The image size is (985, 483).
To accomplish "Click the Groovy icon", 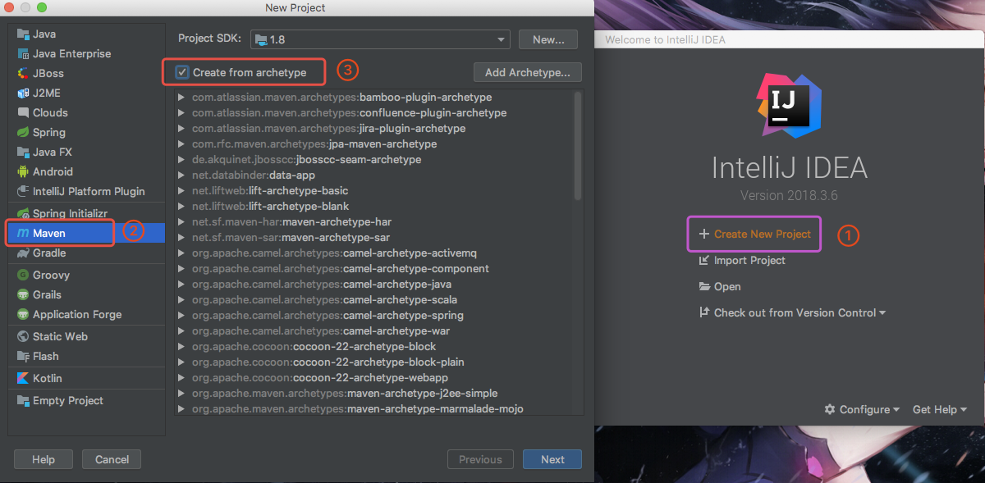I will point(23,276).
